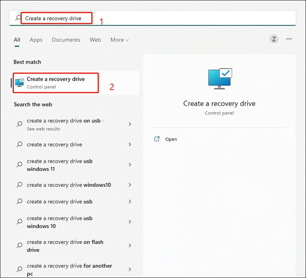The height and width of the screenshot is (278, 306).
Task: Select 'create a recovery drive on flash drive' suggestion
Action: 75,246
